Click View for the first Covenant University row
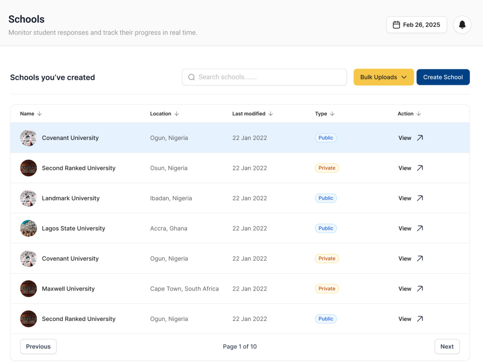Screen dimensions: 483x362 click(x=410, y=138)
